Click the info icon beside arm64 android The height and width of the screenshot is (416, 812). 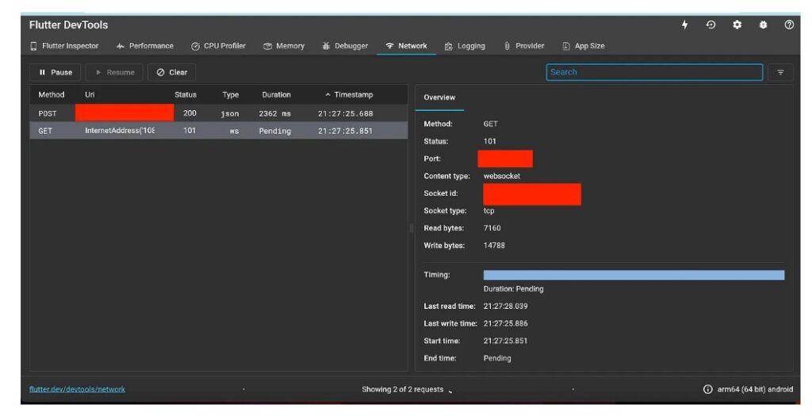pos(707,389)
